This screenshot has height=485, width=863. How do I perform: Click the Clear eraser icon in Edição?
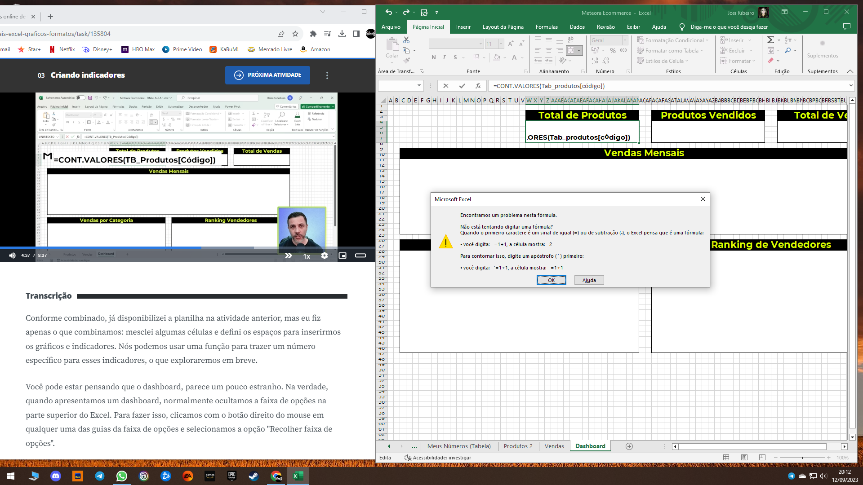click(770, 61)
